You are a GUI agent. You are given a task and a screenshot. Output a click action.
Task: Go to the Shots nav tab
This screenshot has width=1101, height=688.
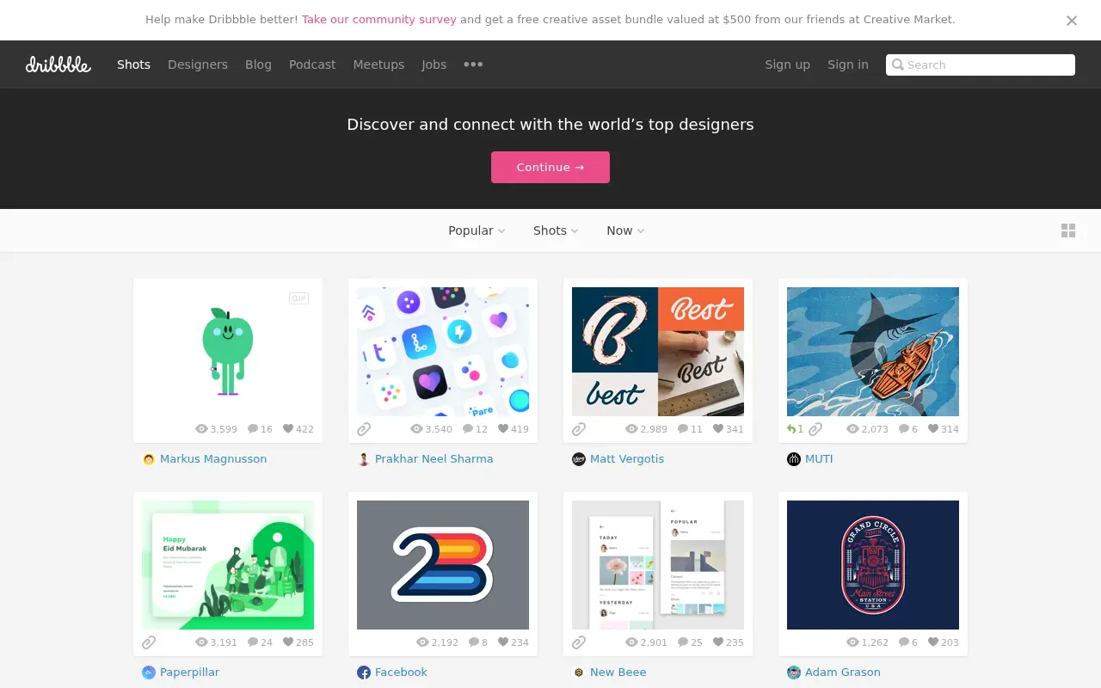(134, 64)
